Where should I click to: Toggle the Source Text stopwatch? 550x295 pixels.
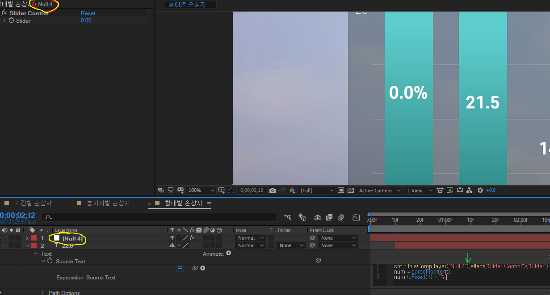point(50,261)
